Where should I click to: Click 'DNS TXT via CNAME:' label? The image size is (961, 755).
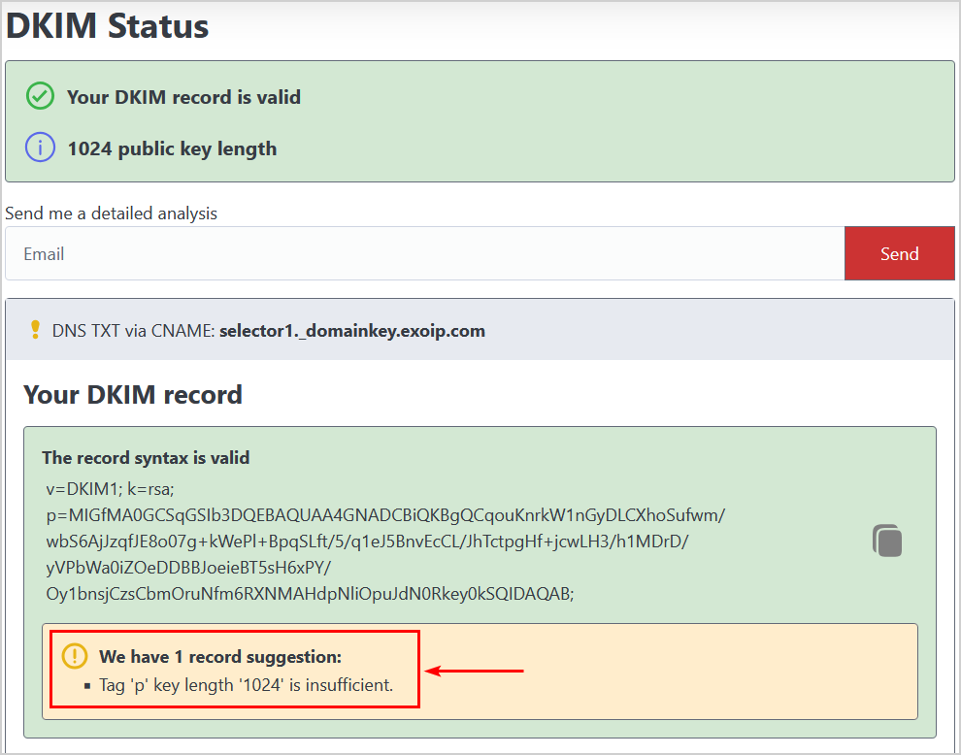point(134,331)
